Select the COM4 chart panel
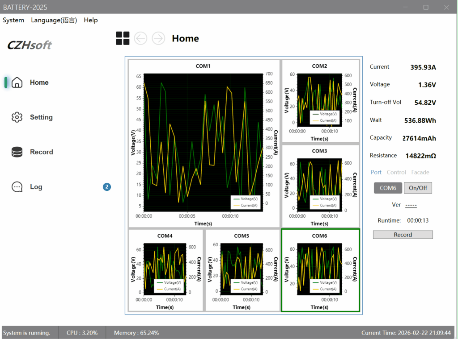The height and width of the screenshot is (339, 458). click(165, 271)
